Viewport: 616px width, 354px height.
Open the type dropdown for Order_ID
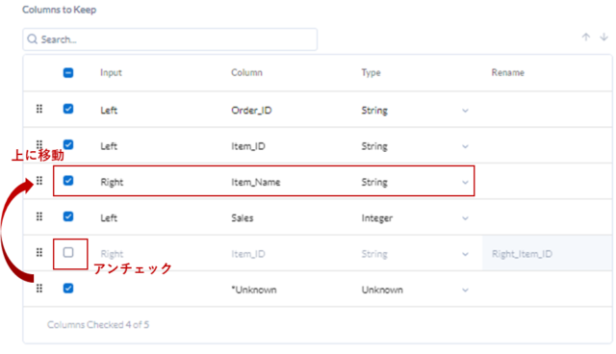point(465,111)
